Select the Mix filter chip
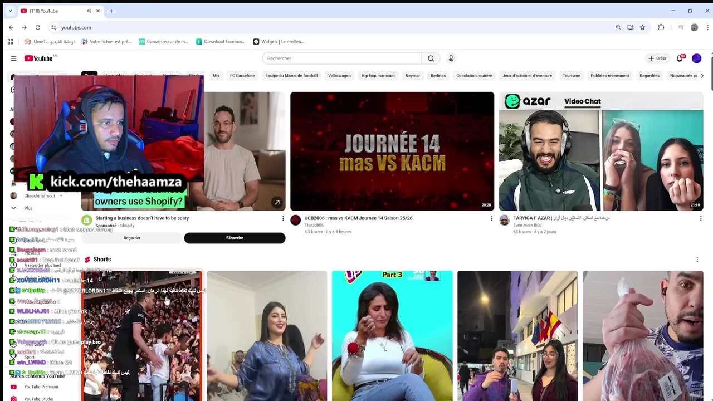Viewport: 713px width, 401px height. (x=216, y=76)
